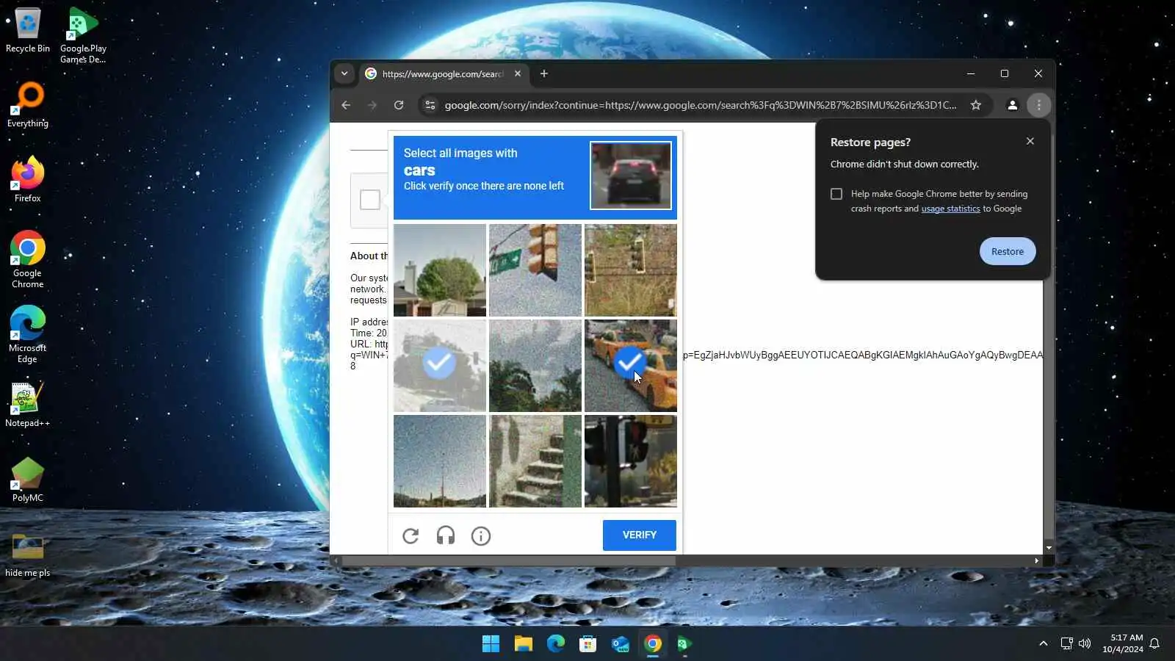This screenshot has height=661, width=1175.
Task: Open the Recycle Bin desktop icon
Action: [x=28, y=31]
